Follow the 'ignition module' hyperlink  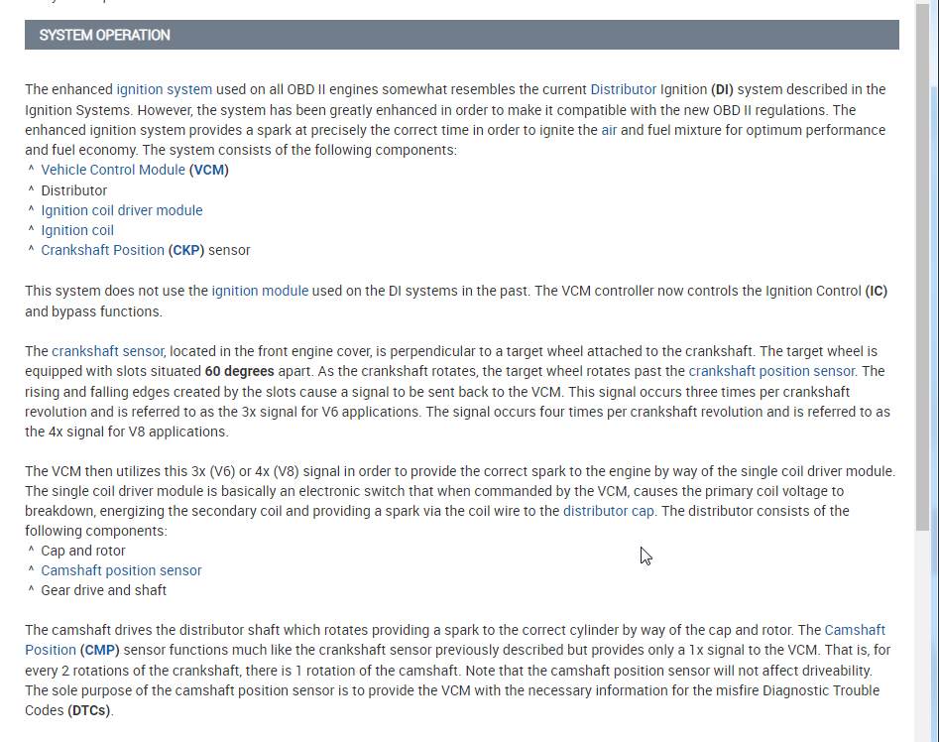point(260,291)
